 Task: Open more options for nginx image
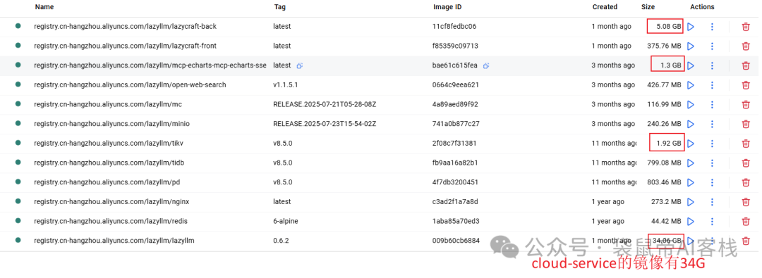pyautogui.click(x=712, y=201)
